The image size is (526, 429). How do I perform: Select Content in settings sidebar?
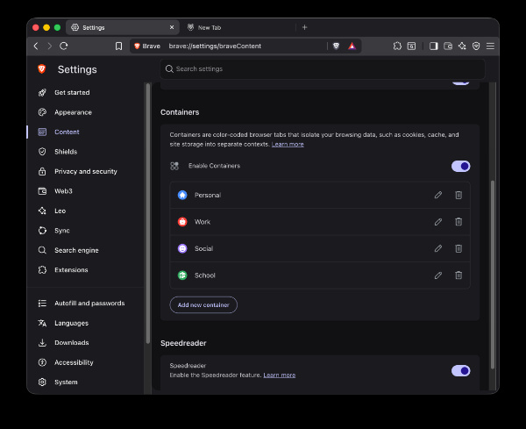point(67,132)
